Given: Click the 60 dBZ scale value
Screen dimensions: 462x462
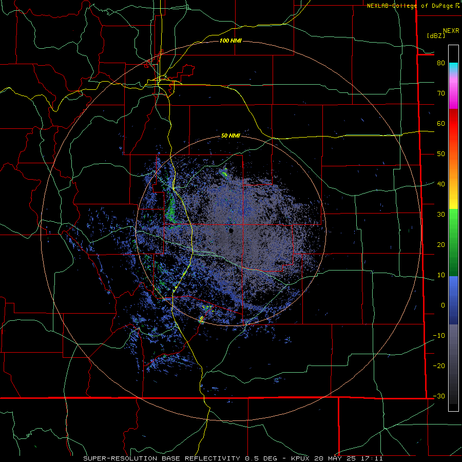Looking at the screenshot, I should (x=441, y=123).
